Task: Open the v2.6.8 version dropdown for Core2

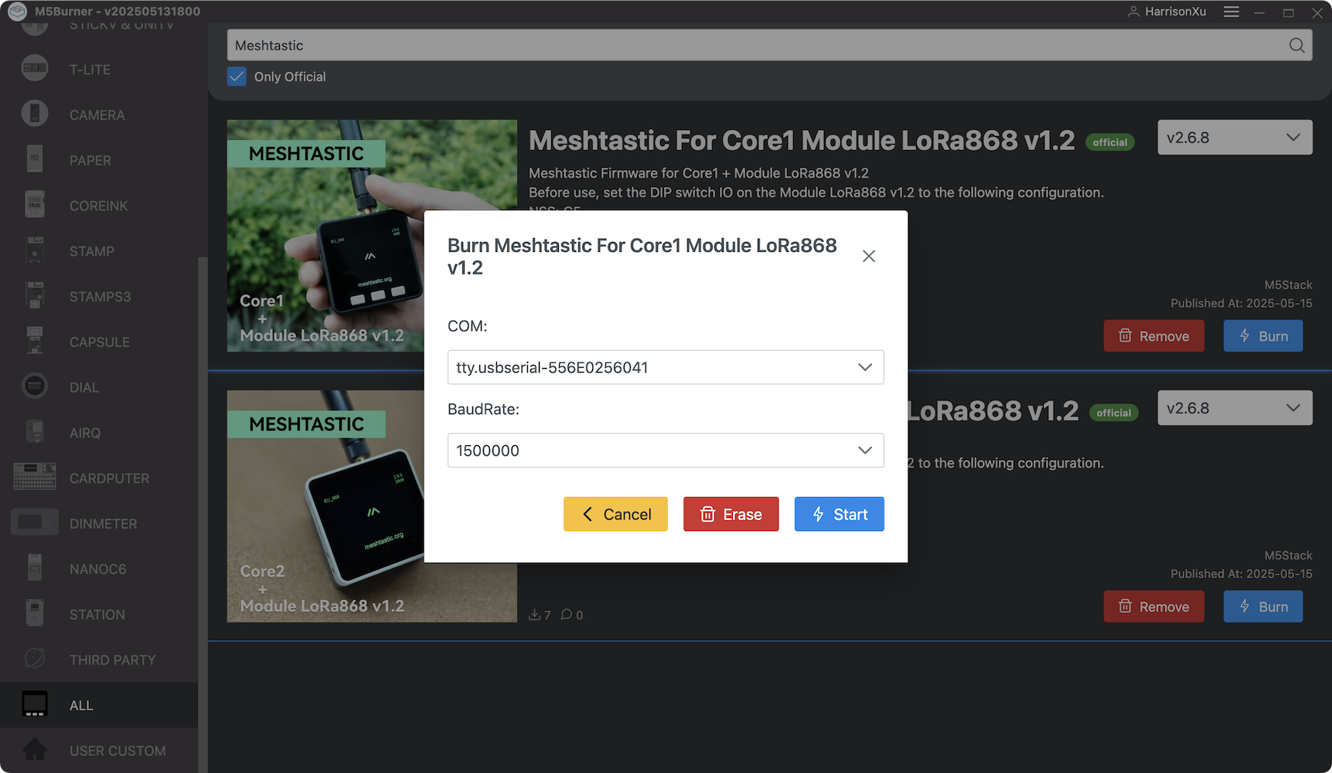Action: click(x=1235, y=408)
